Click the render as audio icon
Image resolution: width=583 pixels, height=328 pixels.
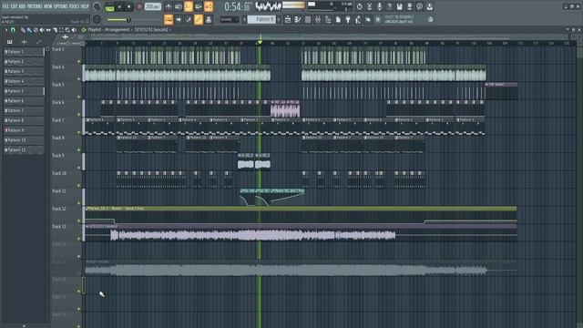409,6
